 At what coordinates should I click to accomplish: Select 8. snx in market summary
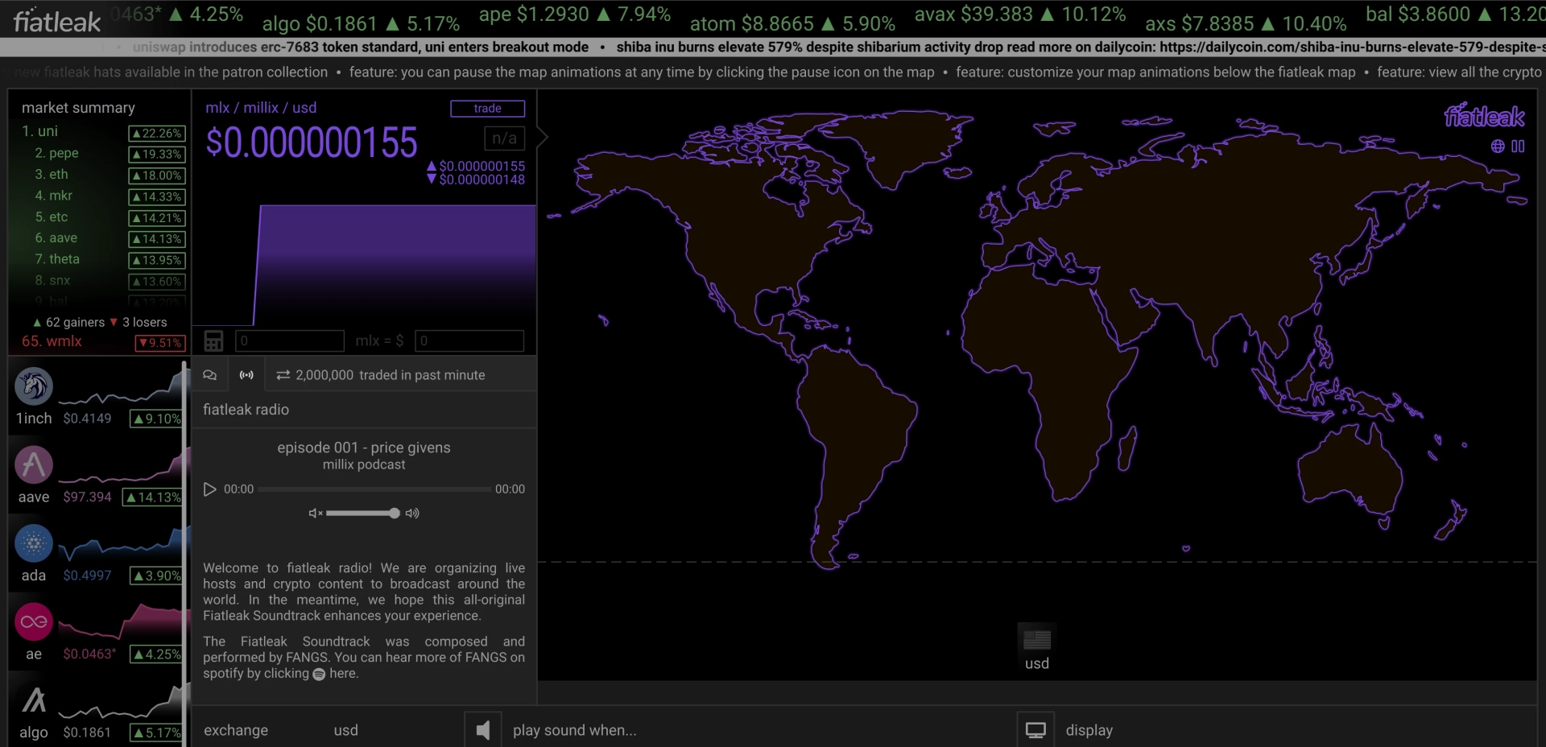[x=103, y=281]
